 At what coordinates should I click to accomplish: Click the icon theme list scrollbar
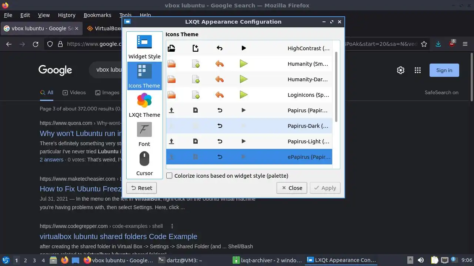click(336, 87)
